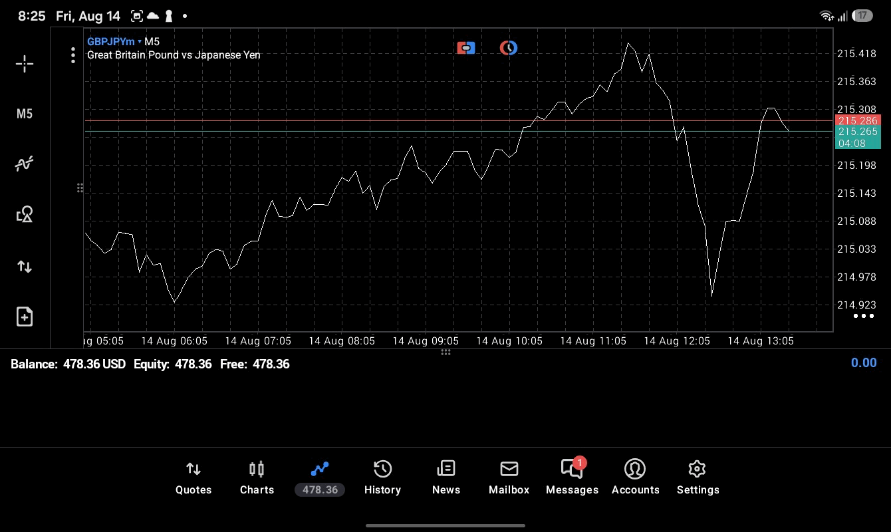Switch to the Charts tab
891x532 pixels.
[x=257, y=478]
